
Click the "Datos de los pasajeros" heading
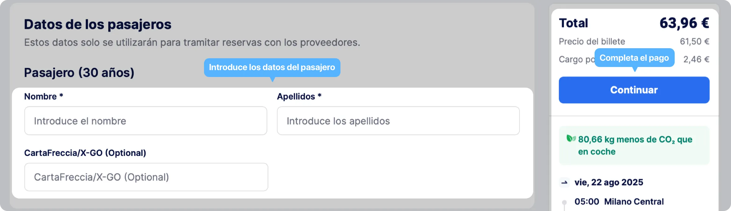(x=98, y=24)
